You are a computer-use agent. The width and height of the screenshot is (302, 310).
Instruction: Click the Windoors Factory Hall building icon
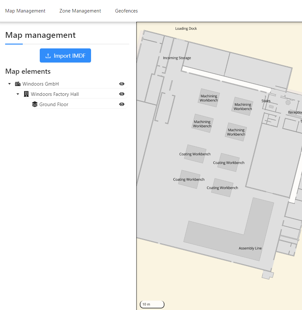[26, 94]
